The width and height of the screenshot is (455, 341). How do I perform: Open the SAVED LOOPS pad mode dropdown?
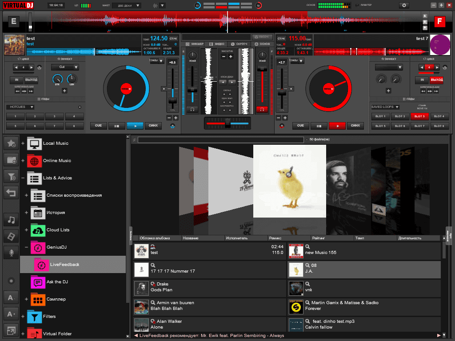[385, 107]
